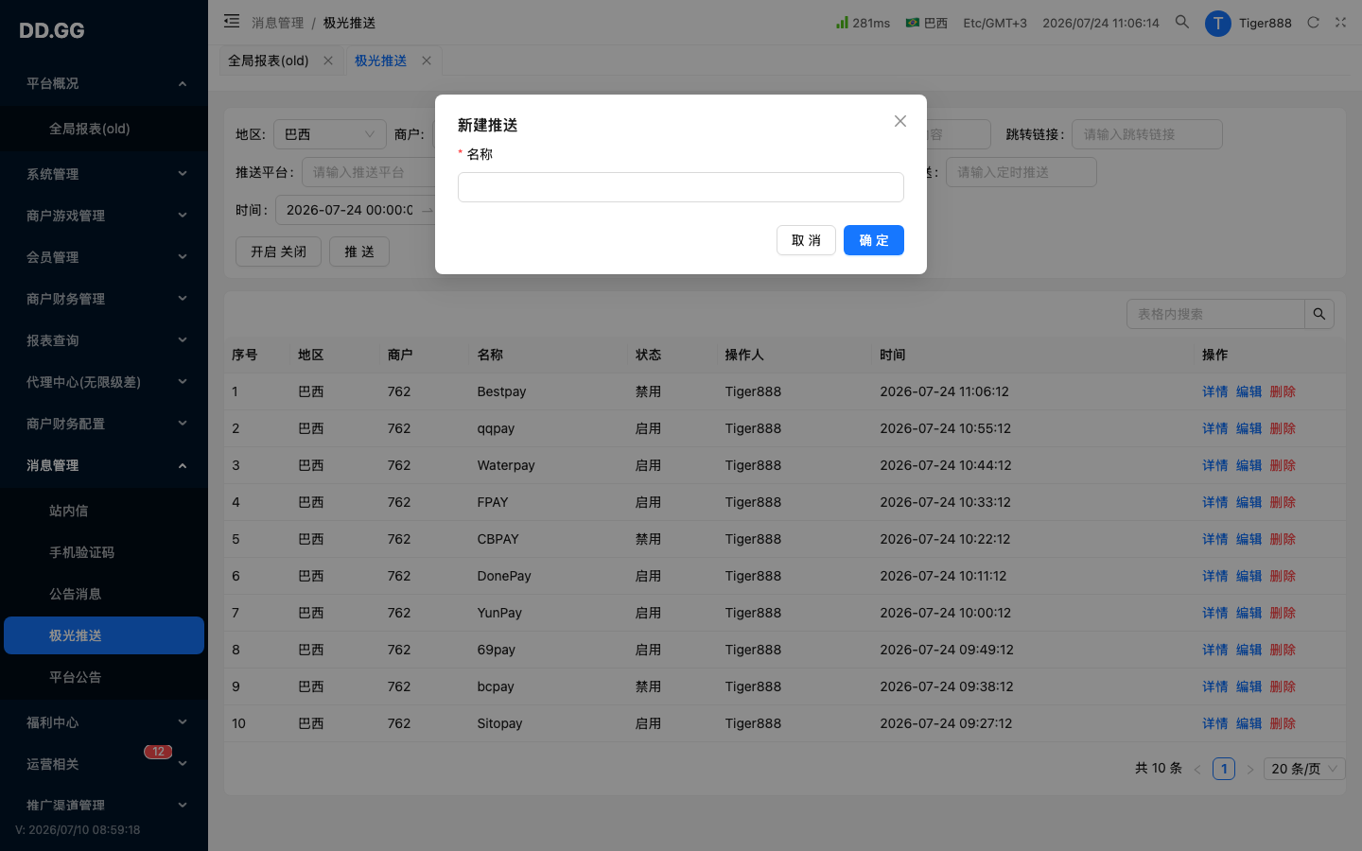This screenshot has width=1362, height=851.
Task: Open the 站内信 sidebar item
Action: 104,511
